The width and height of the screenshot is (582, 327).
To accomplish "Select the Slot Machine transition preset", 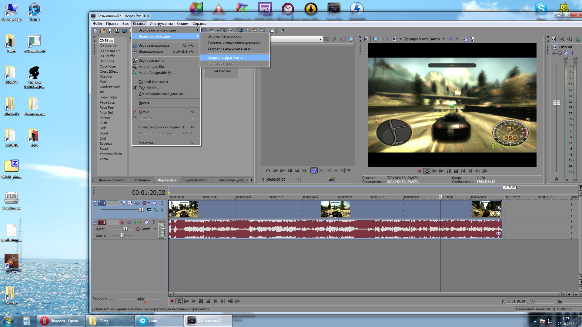I will coord(222,71).
